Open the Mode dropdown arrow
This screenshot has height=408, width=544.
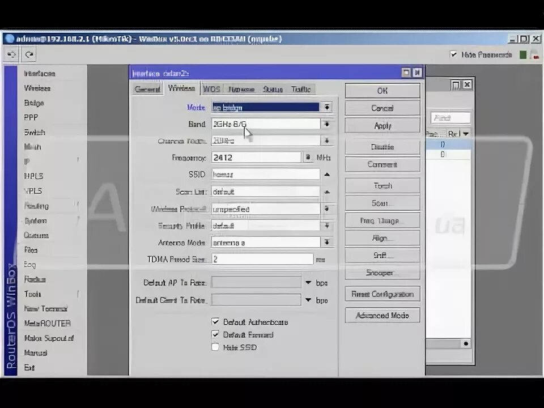tap(327, 107)
